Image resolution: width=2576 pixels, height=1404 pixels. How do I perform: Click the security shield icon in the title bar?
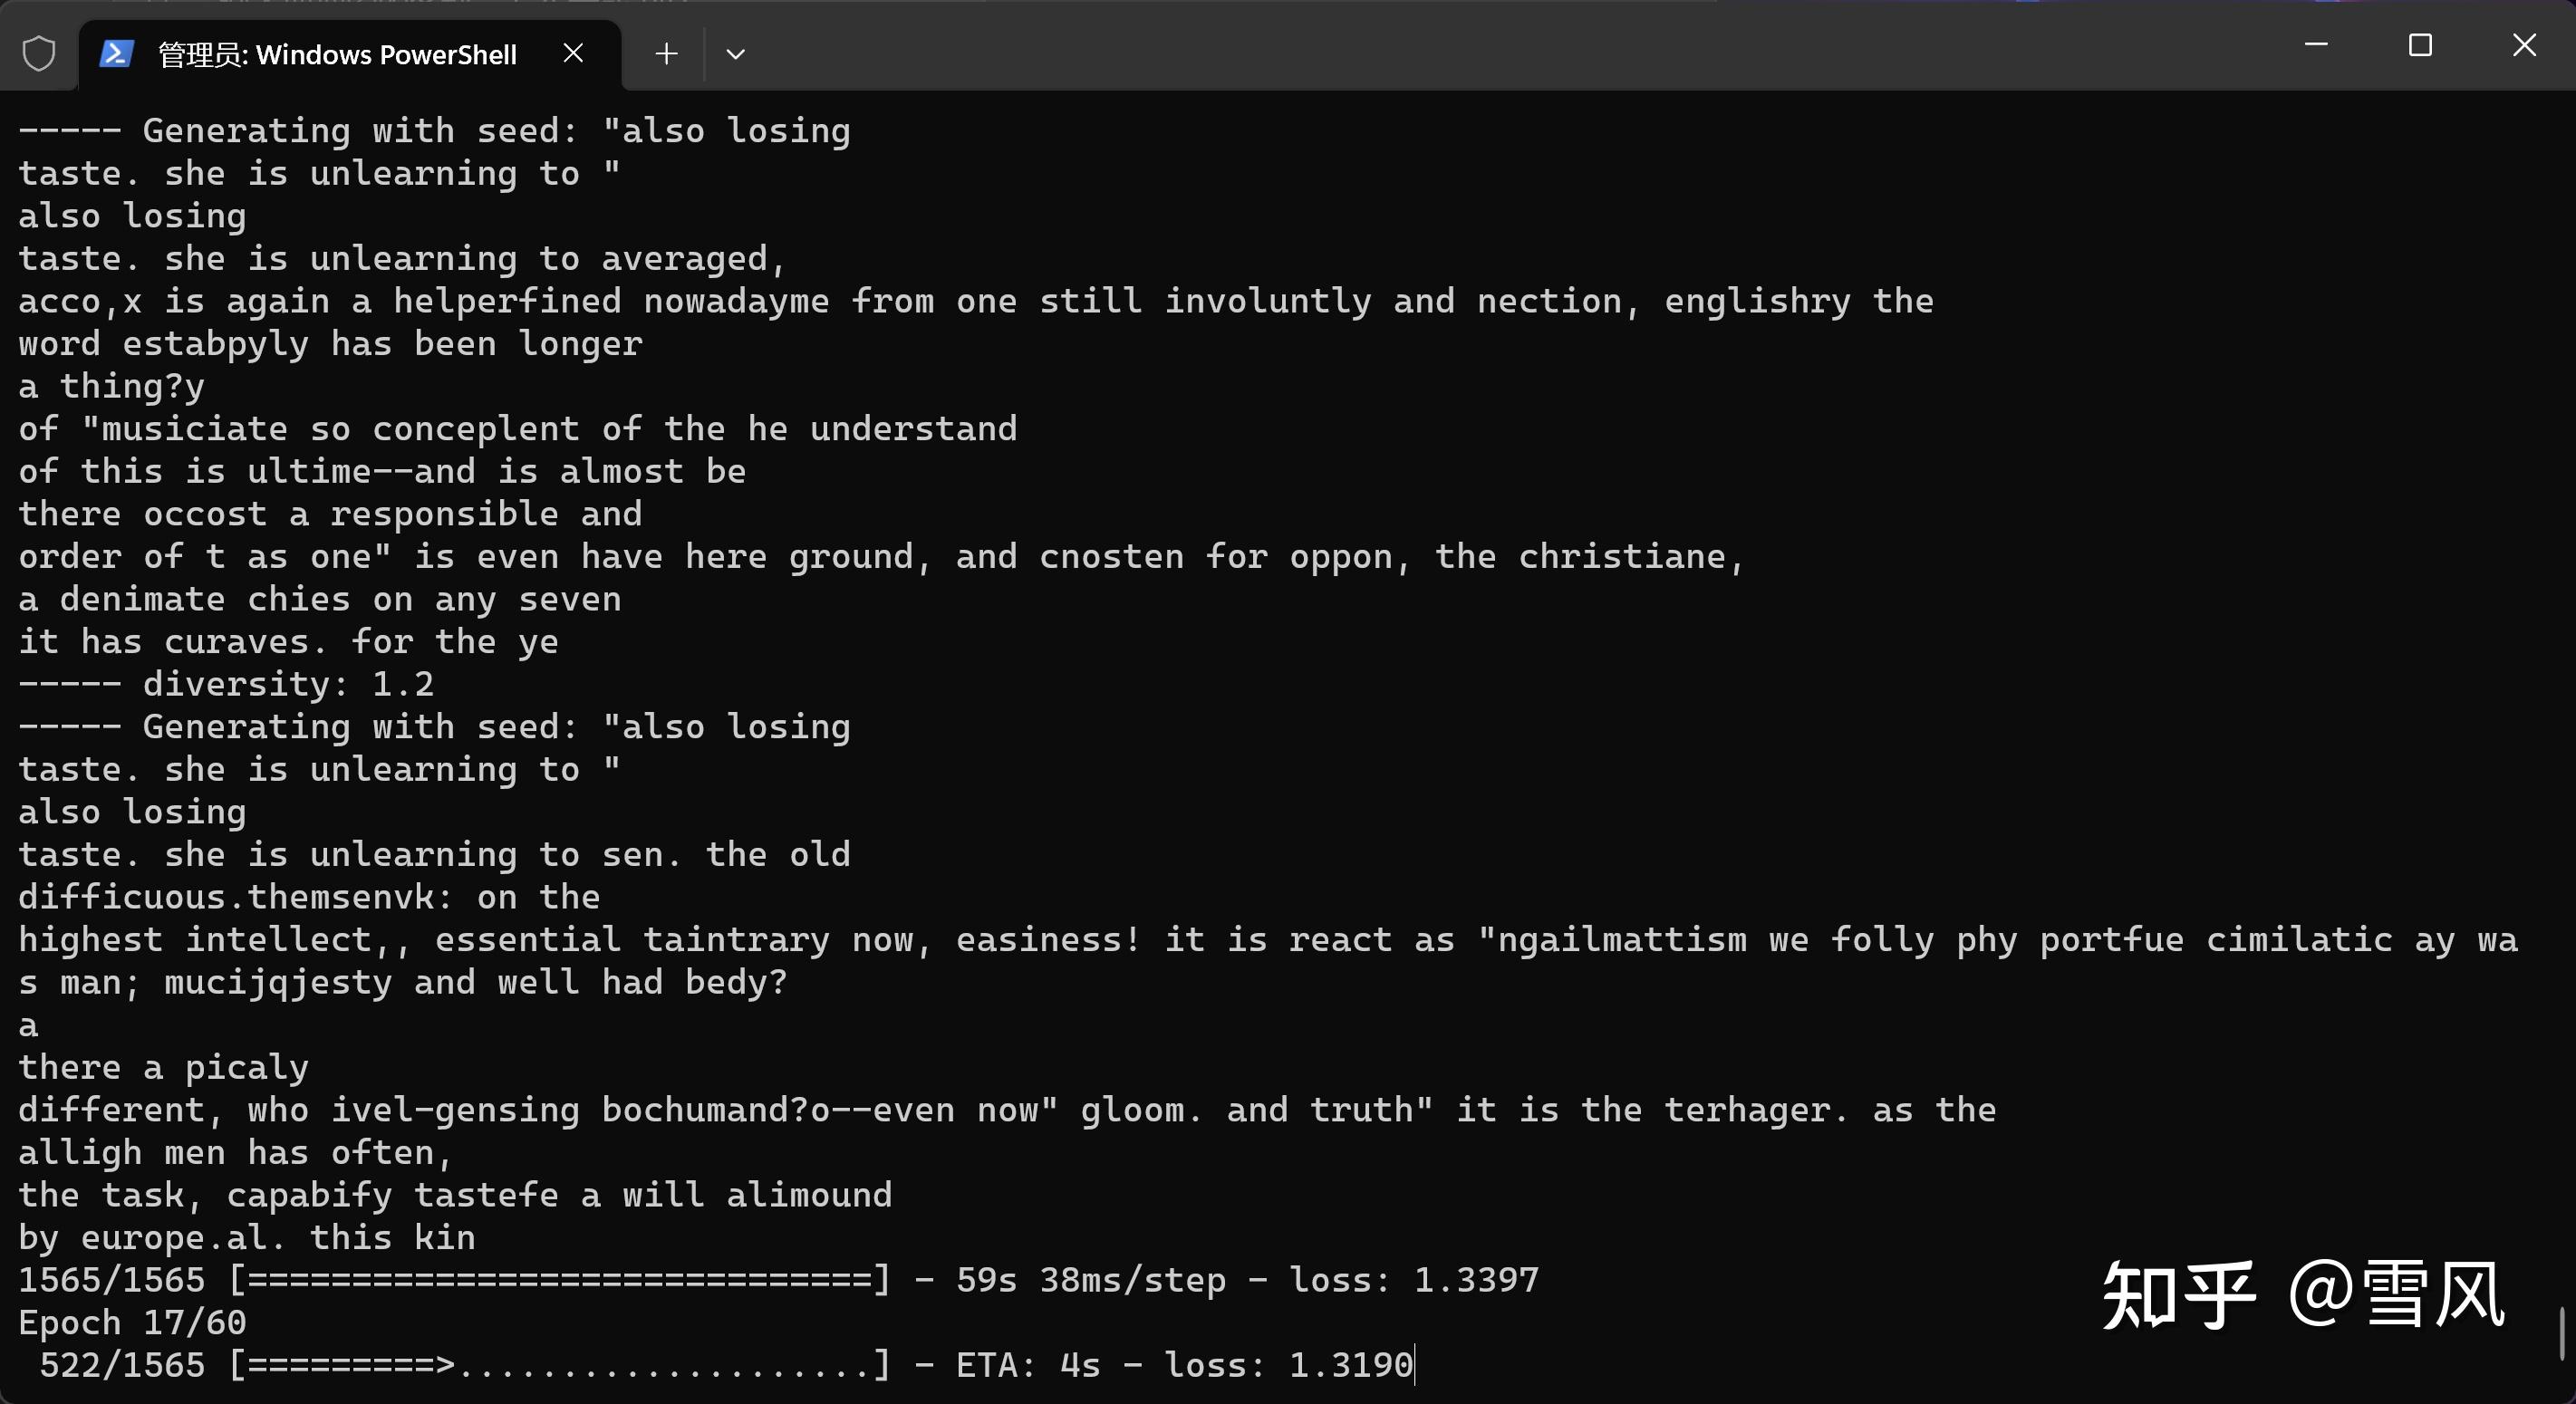39,52
